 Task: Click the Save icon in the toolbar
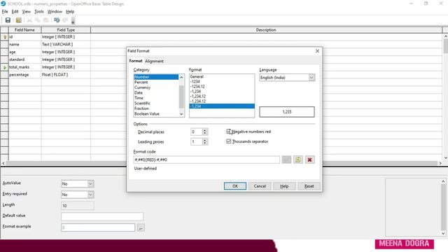8,20
